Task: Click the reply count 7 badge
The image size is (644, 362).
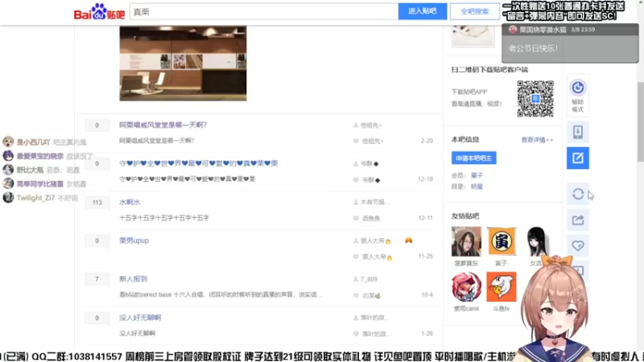Action: point(97,279)
